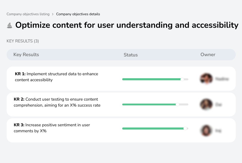The width and height of the screenshot is (242, 163).
Task: Click the KR 1 progress slider handle
Action: pyautogui.click(x=182, y=79)
